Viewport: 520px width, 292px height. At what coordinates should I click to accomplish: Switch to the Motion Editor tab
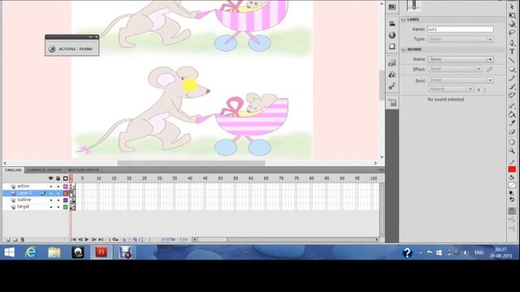click(84, 170)
